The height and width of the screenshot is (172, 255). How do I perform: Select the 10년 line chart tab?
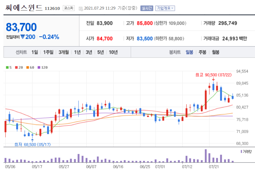[x=113, y=52]
